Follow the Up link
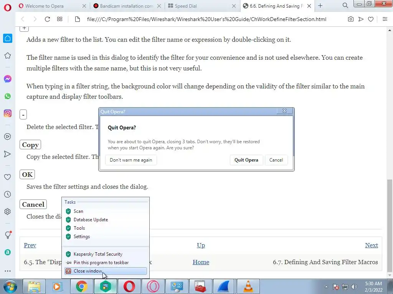Screen dimensions: 393x294 (x=201, y=245)
